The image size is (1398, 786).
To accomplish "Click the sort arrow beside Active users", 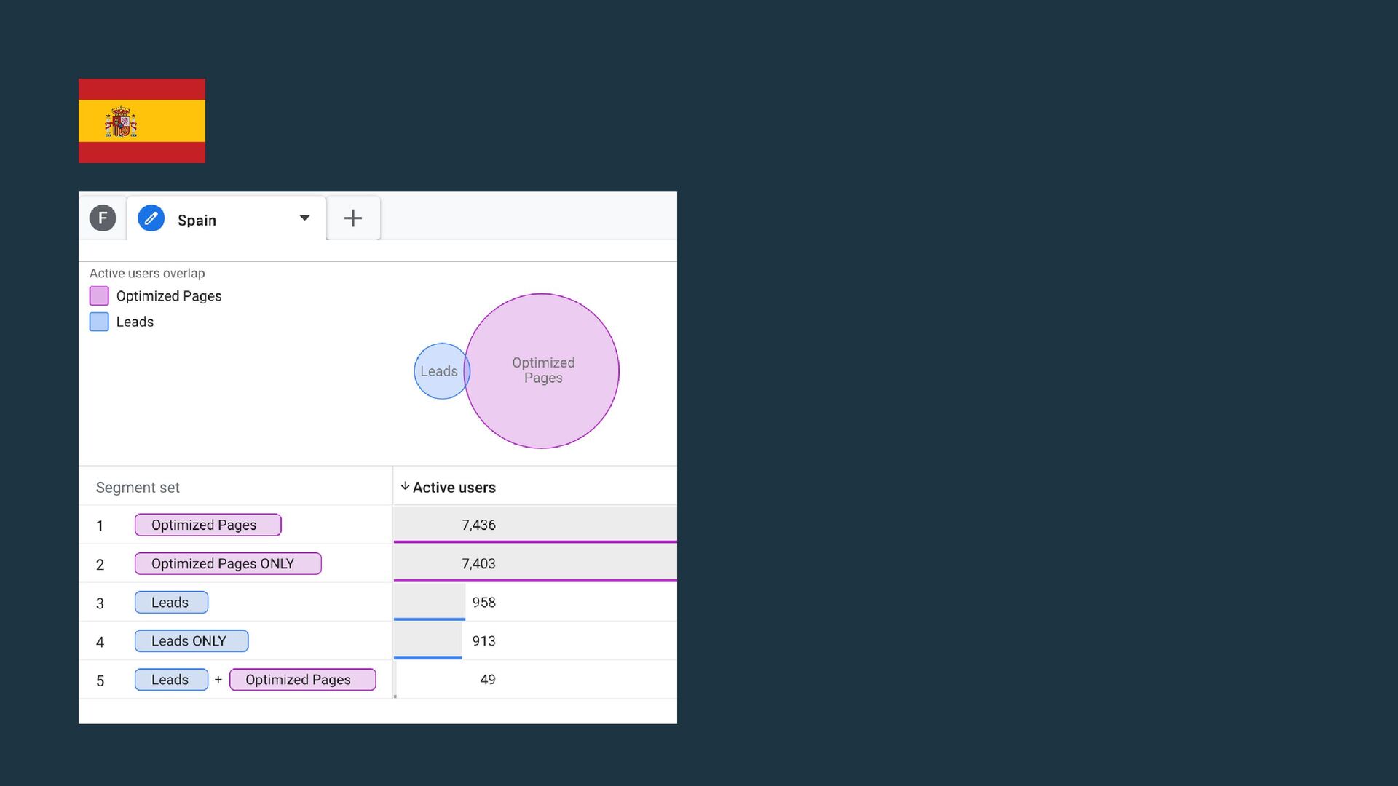I will 405,486.
